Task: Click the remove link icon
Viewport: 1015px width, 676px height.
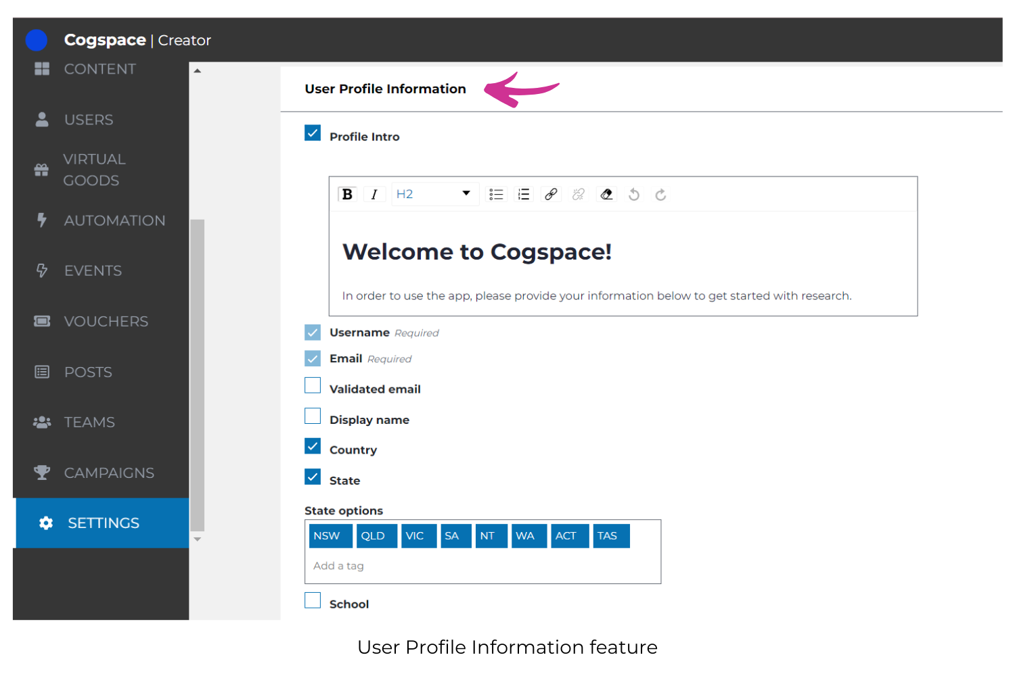Action: coord(578,195)
